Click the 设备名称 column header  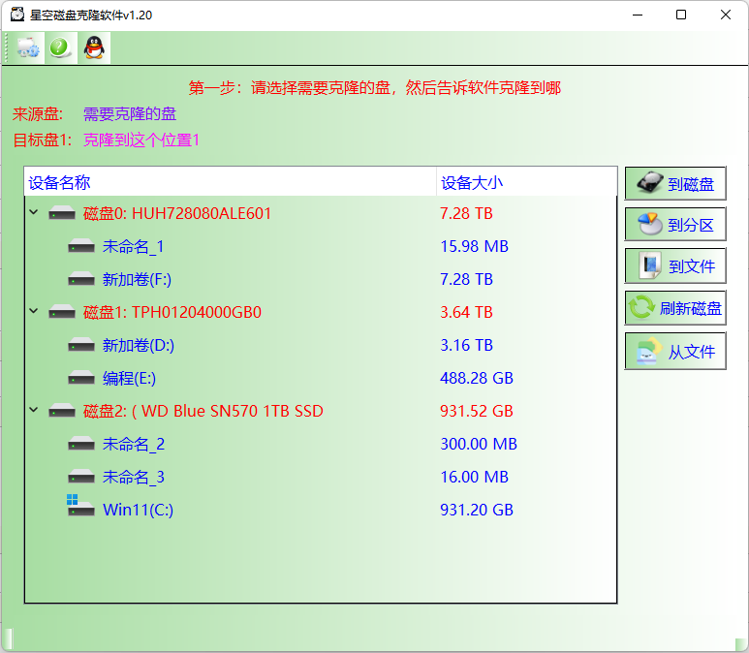(x=60, y=182)
